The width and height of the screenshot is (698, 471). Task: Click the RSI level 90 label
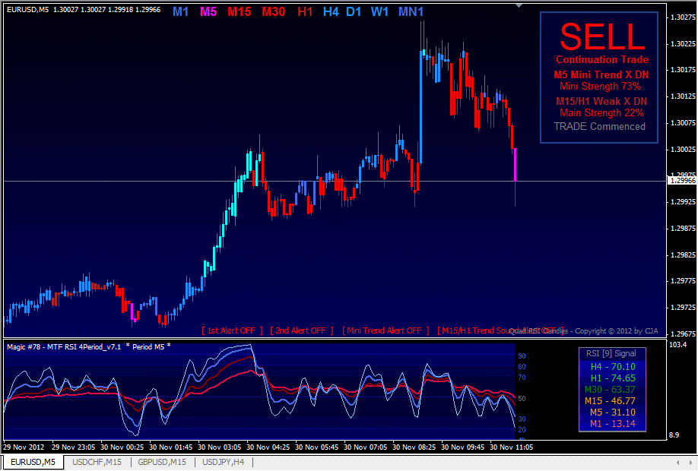pyautogui.click(x=522, y=356)
